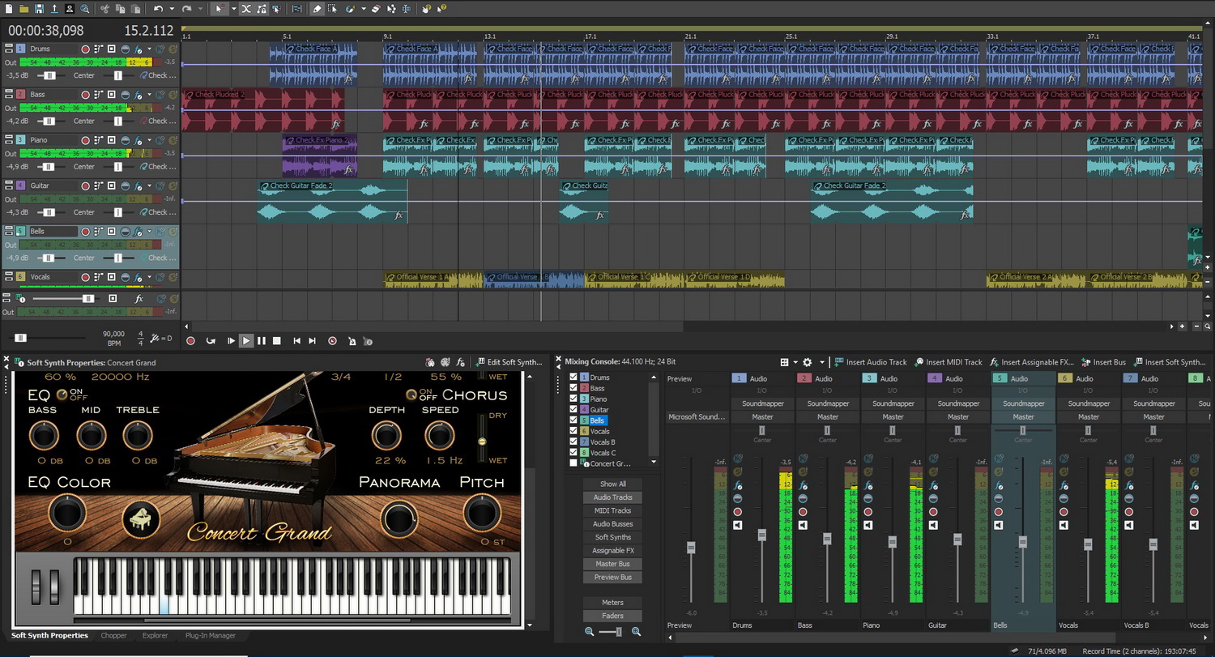This screenshot has width=1215, height=657.
Task: Select the Soft Synths filter button
Action: click(x=613, y=537)
